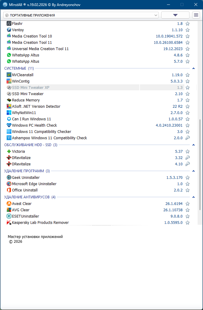The height and width of the screenshot is (310, 203).
Task: Select Media Creation Tool 11 entry
Action: [32, 43]
